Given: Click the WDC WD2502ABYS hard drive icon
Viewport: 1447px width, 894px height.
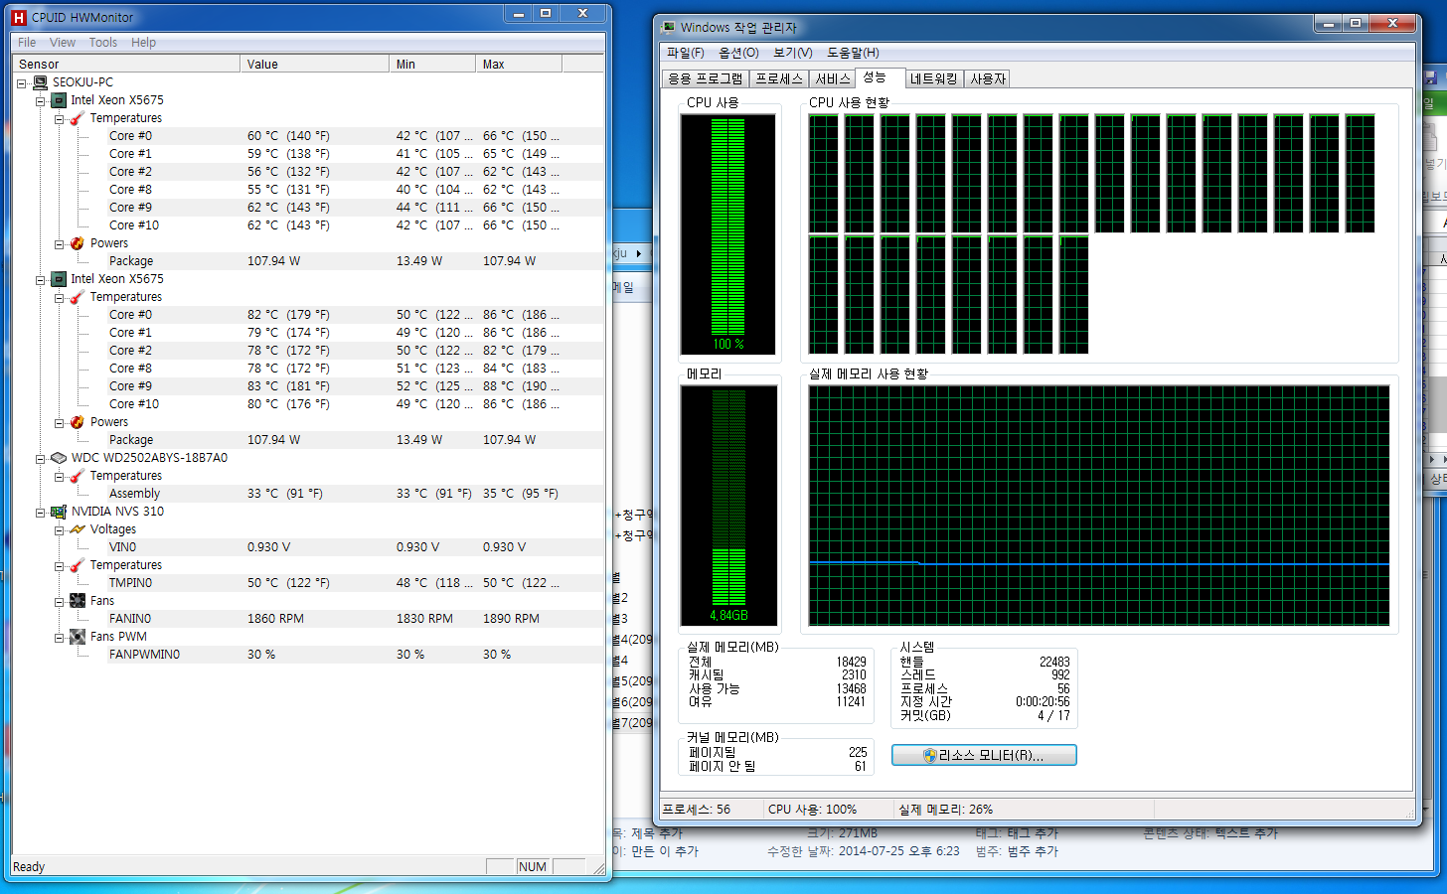Looking at the screenshot, I should [x=59, y=458].
